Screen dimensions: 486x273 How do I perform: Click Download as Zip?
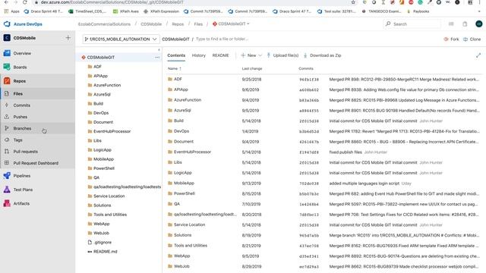pyautogui.click(x=322, y=55)
